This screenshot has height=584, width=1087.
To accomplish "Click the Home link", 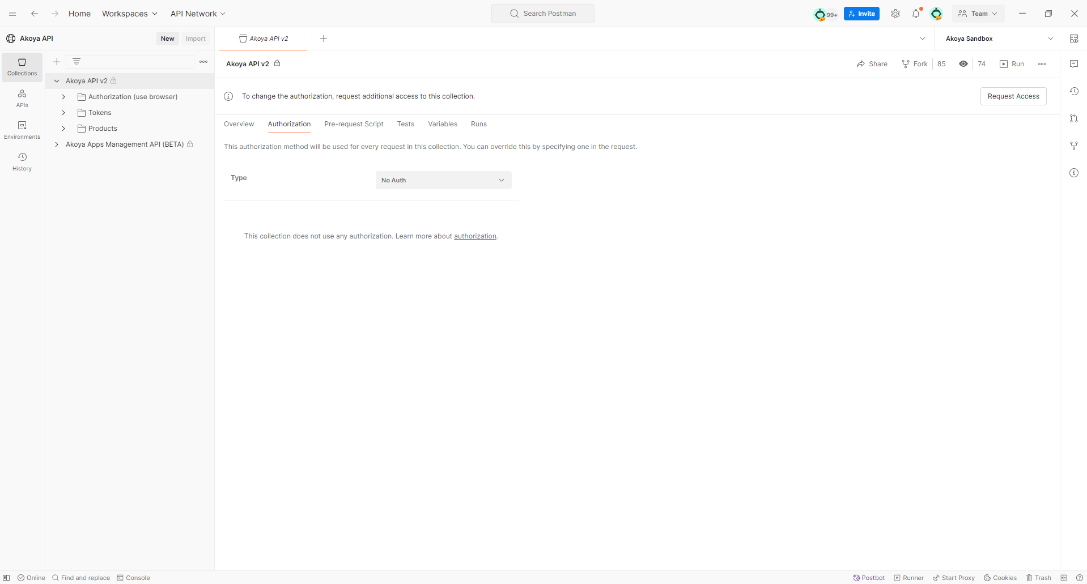I will tap(79, 14).
